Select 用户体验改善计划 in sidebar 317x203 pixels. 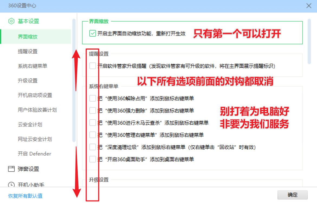click(37, 110)
